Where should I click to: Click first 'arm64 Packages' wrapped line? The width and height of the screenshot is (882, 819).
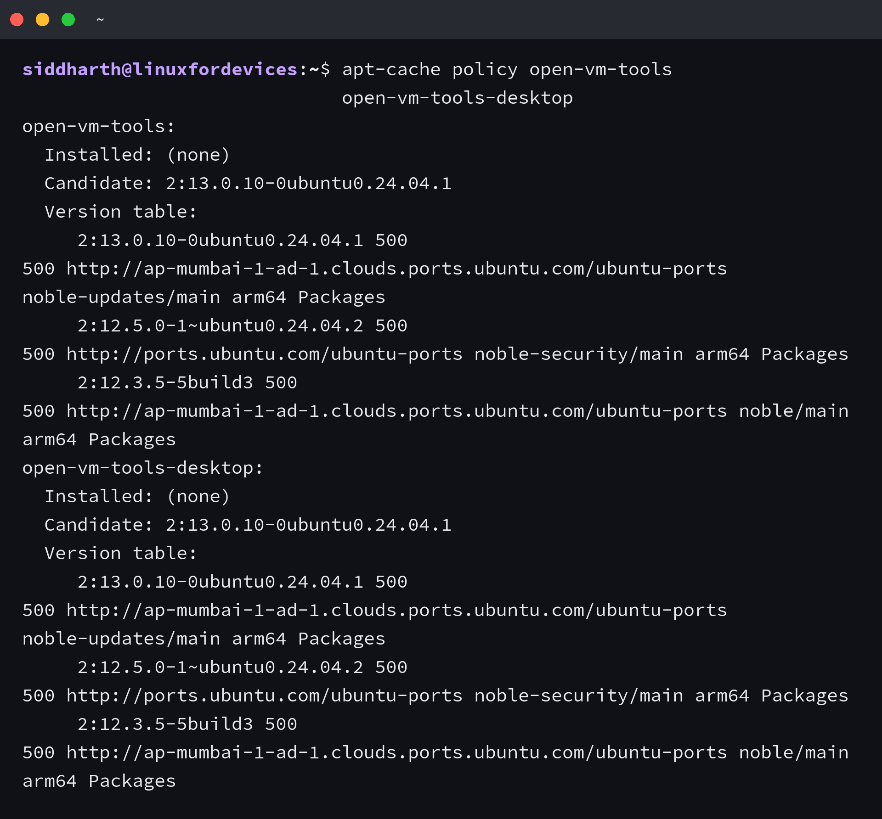click(x=99, y=440)
